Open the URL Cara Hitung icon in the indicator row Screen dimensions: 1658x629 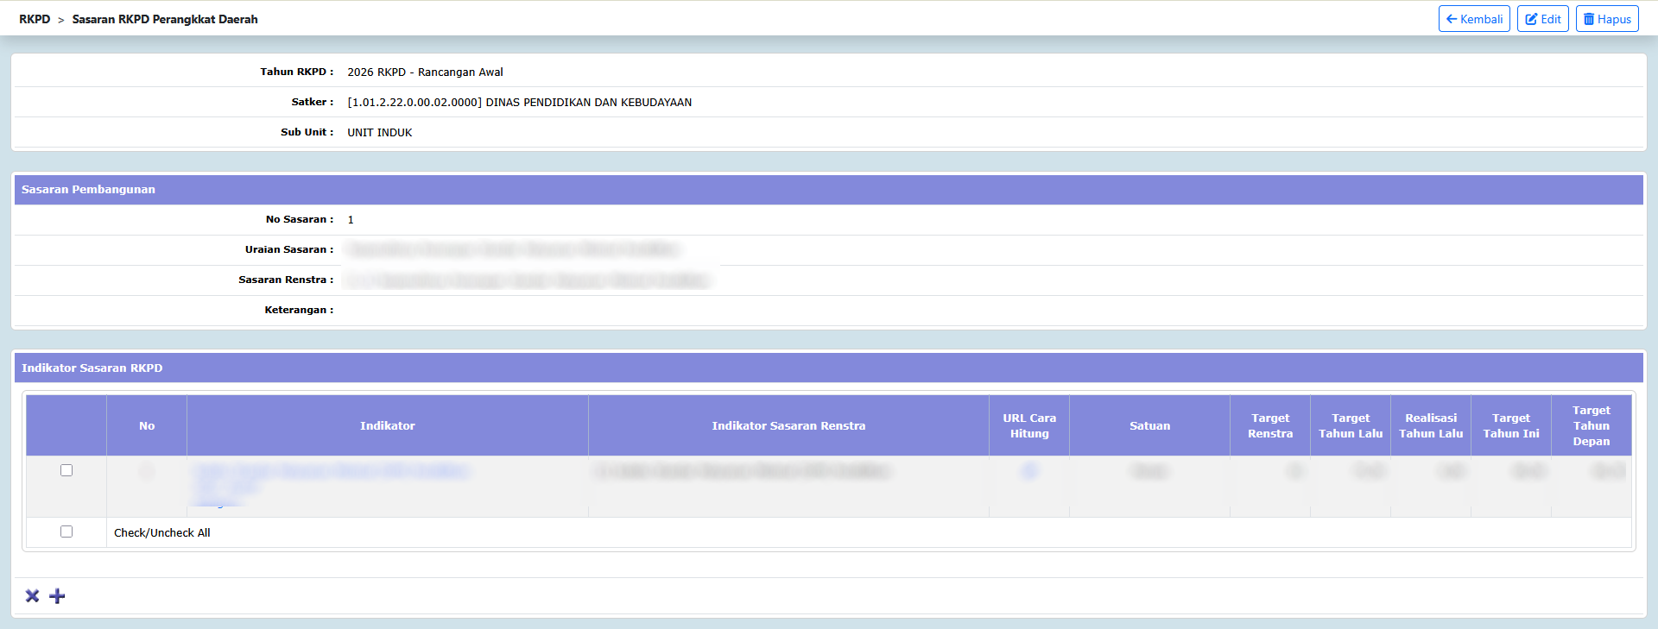[x=1029, y=471]
